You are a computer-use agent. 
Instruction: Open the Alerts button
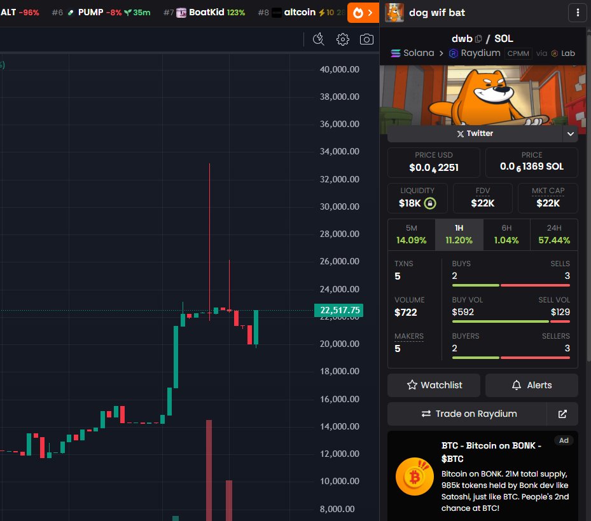[x=531, y=385]
